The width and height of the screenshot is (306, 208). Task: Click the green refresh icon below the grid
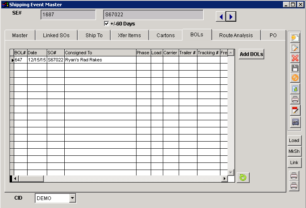[242, 178]
